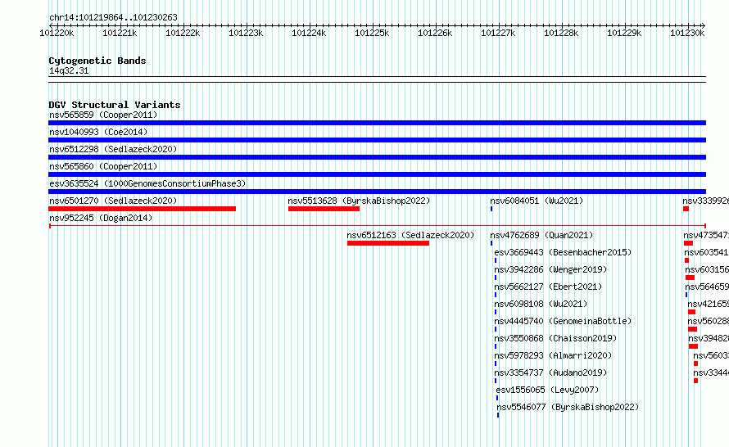Image resolution: width=729 pixels, height=447 pixels.
Task: Click the DGV Structural Variants track title
Action: point(115,105)
